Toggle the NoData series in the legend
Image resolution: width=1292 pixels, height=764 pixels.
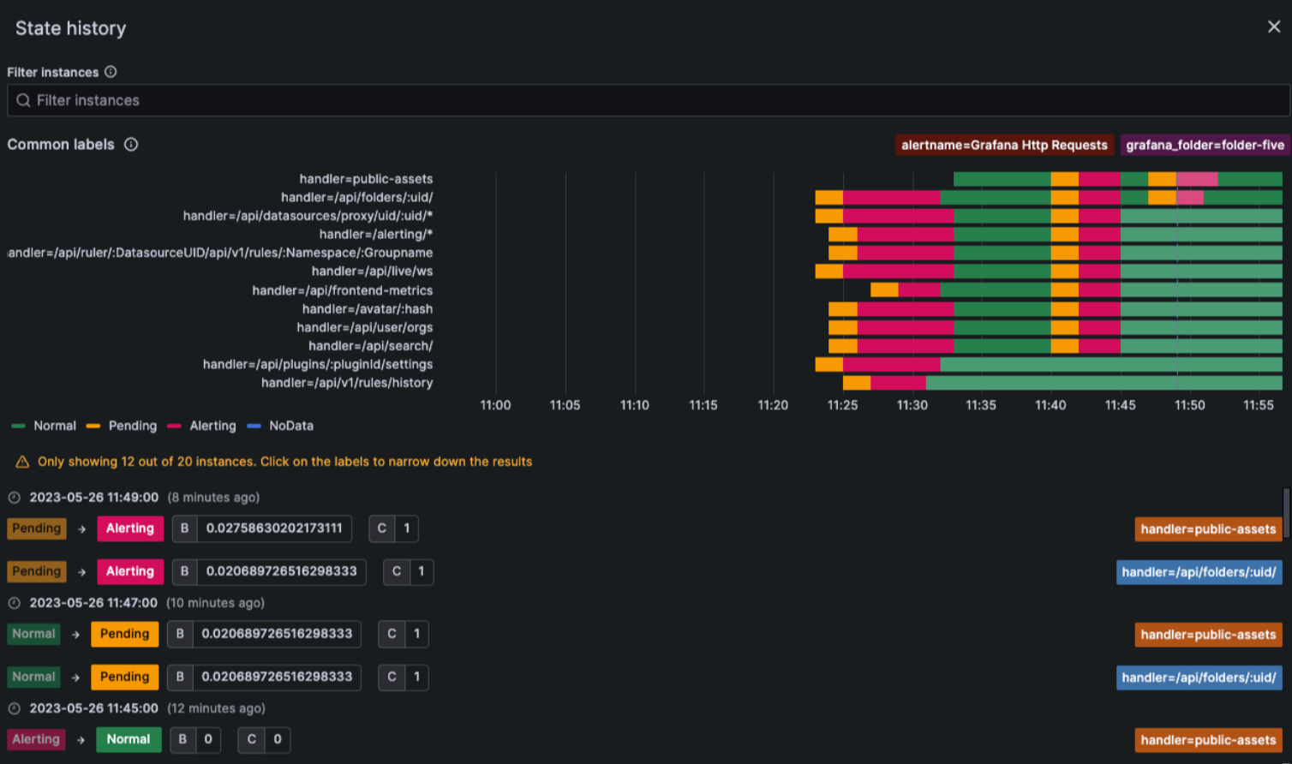[x=281, y=426]
